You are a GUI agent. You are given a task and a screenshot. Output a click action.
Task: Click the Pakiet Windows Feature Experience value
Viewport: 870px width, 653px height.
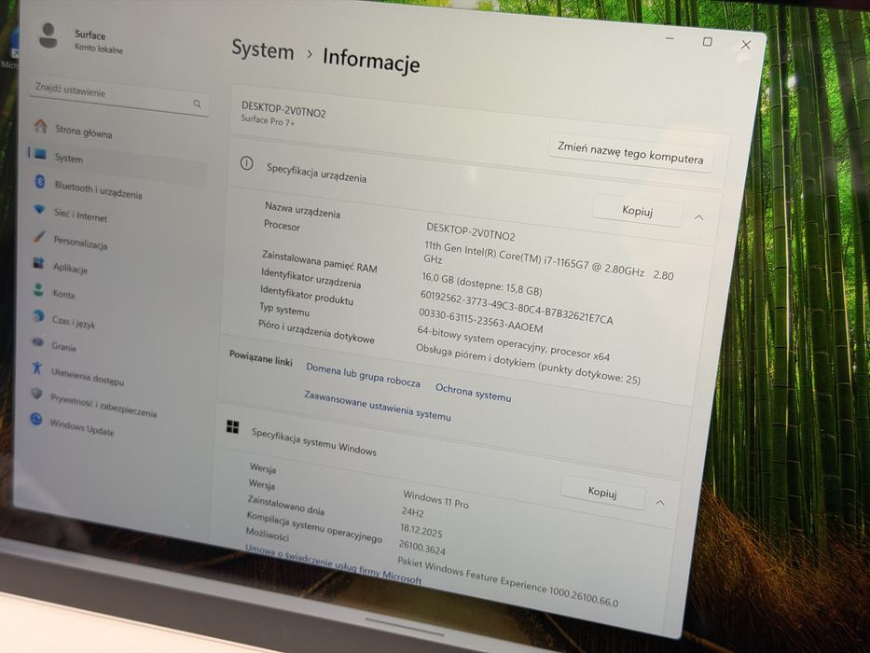(x=507, y=582)
